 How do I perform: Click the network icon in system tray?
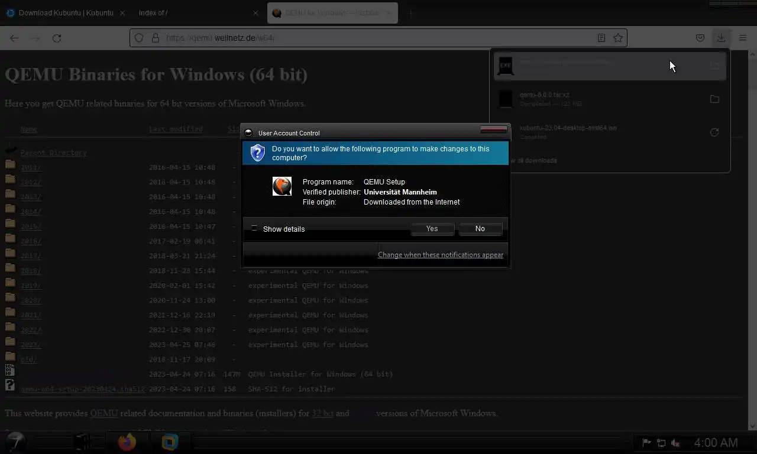pos(661,442)
